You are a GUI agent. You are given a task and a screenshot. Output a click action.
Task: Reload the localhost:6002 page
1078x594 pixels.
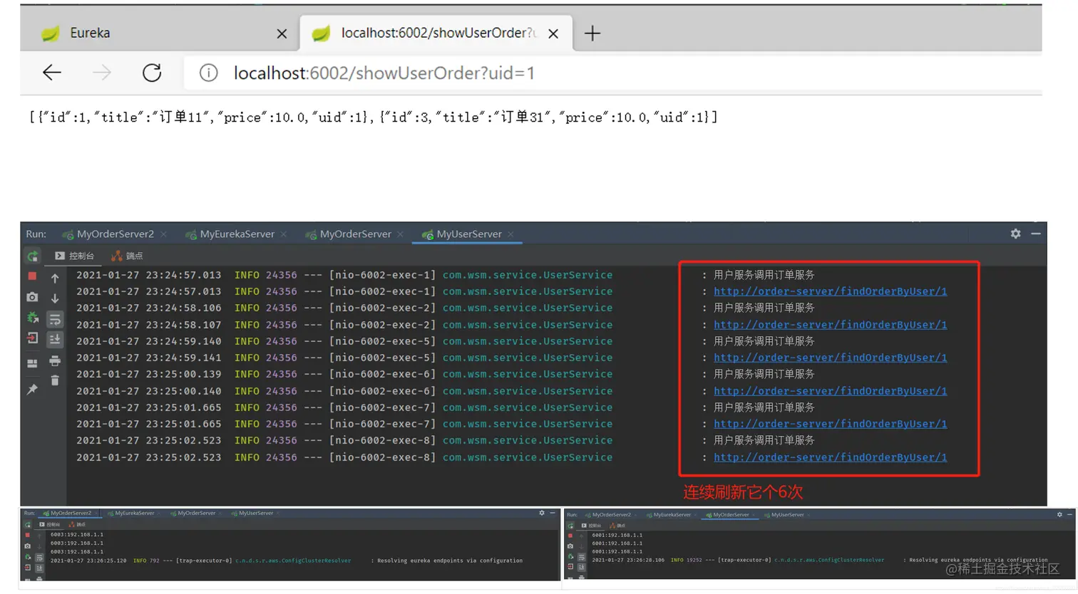coord(152,73)
